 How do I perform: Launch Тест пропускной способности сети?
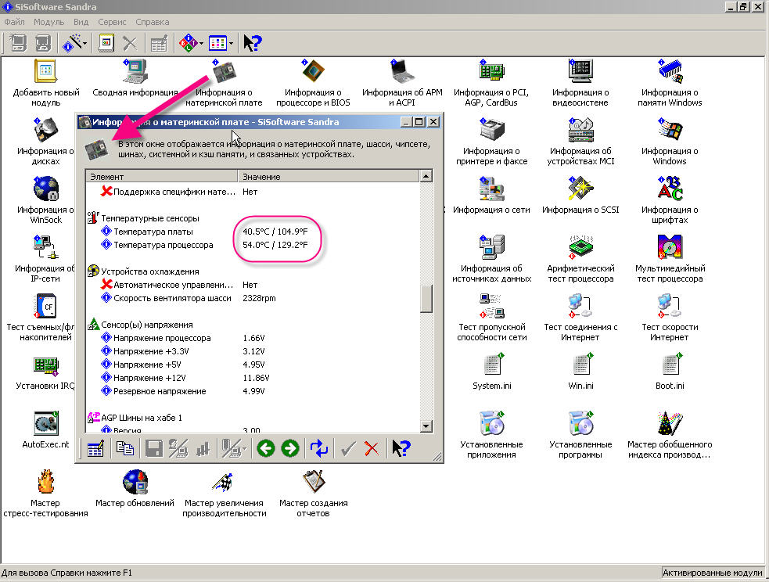coord(491,318)
